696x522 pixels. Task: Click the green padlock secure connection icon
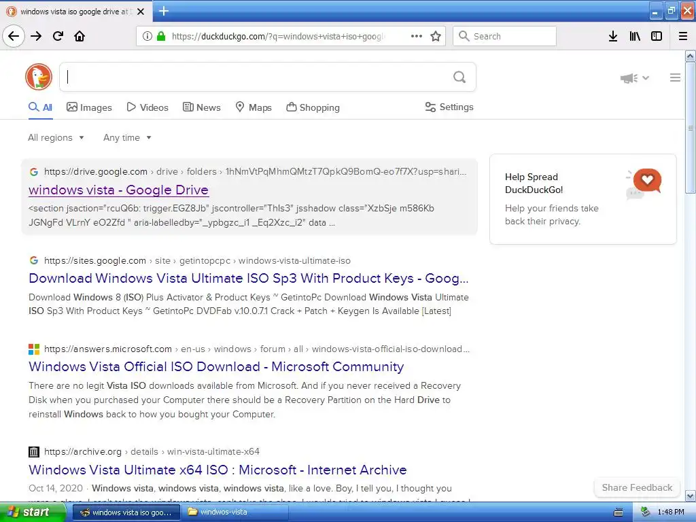(x=161, y=36)
